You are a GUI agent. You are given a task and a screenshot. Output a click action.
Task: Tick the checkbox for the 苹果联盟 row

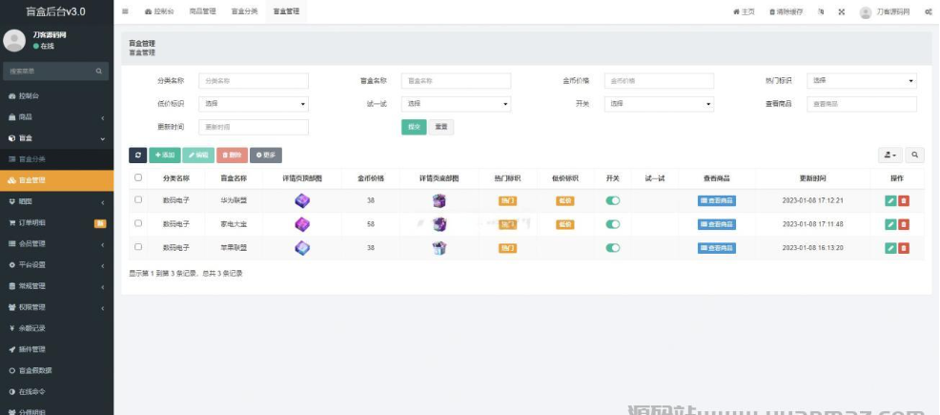click(138, 246)
